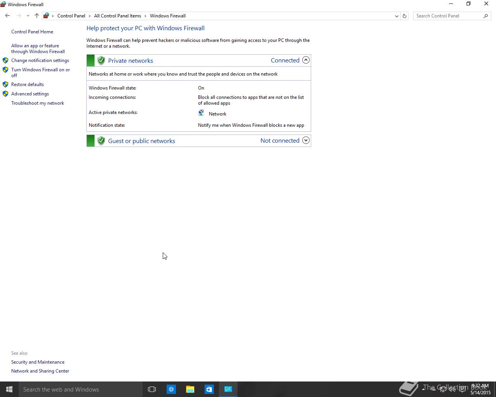Go back using the back arrow

7,16
